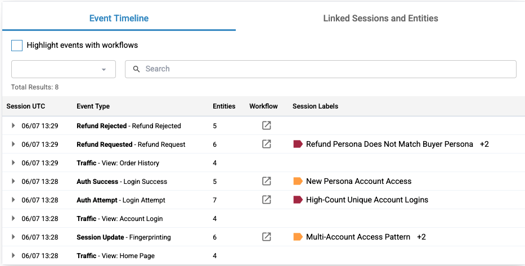Expand the Refund Rejected event row
This screenshot has height=266, width=525.
(x=14, y=125)
